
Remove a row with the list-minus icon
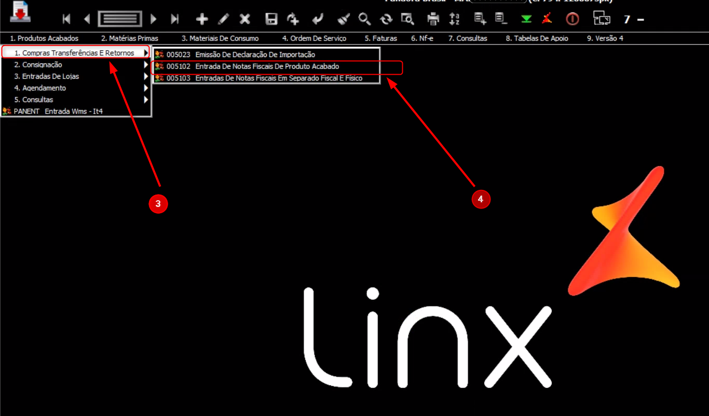point(501,19)
